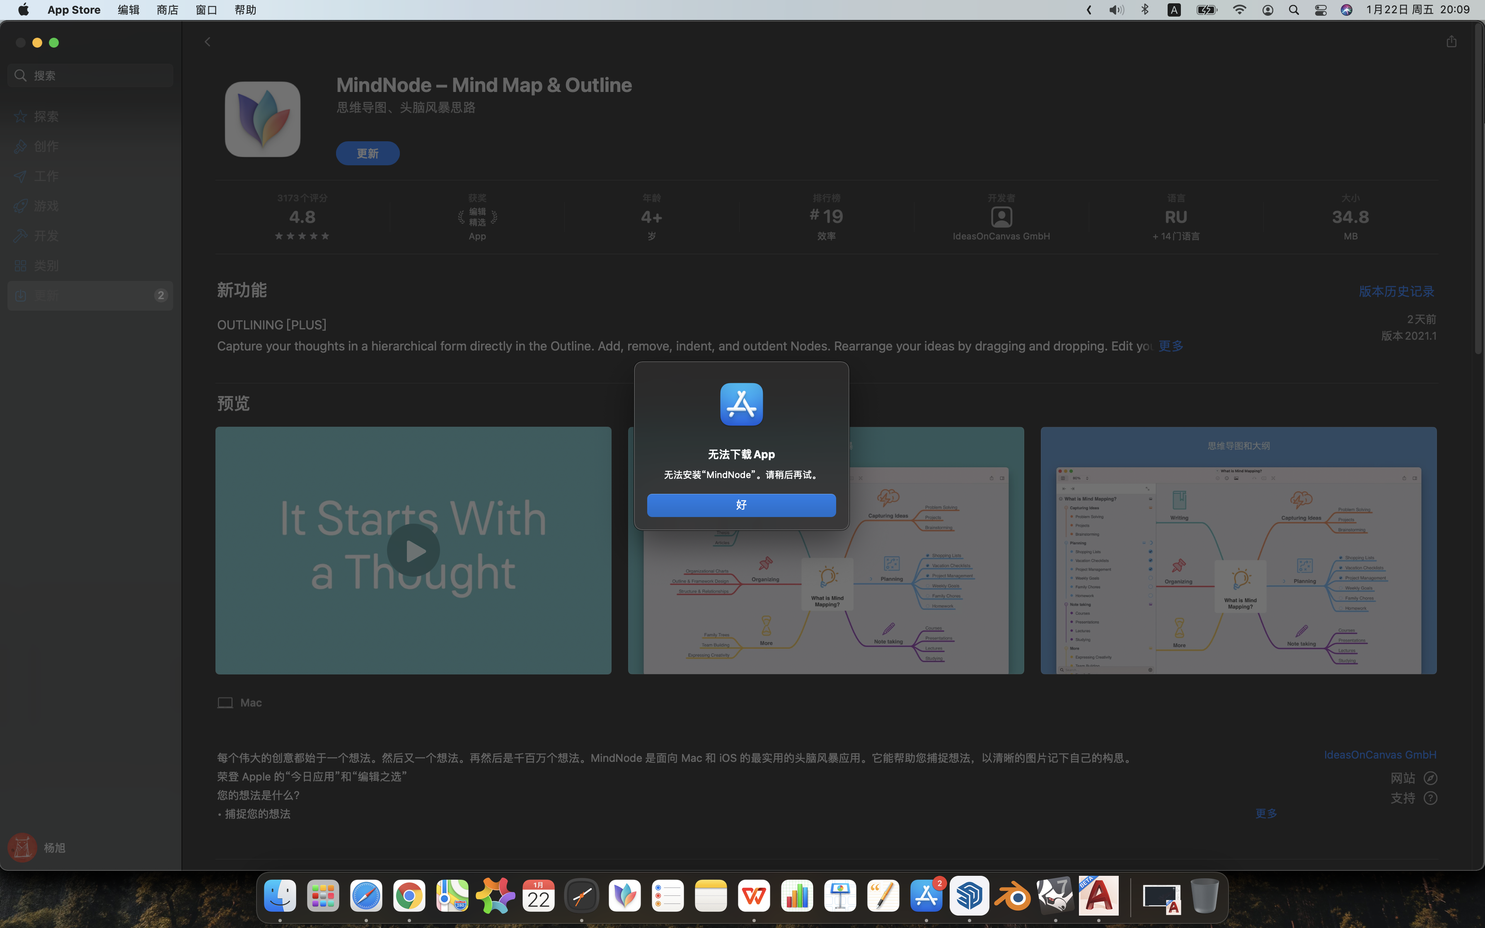The image size is (1485, 928).
Task: Open the 创作 sidebar section
Action: 46,146
